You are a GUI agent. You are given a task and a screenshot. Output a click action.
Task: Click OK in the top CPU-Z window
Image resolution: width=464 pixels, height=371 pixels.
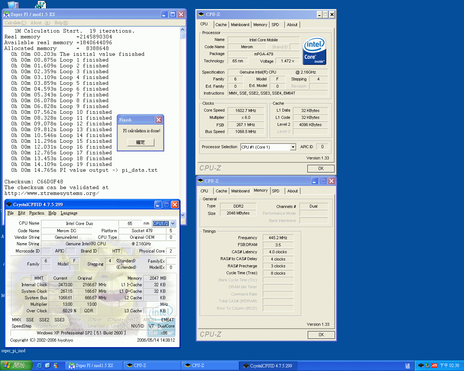point(321,168)
